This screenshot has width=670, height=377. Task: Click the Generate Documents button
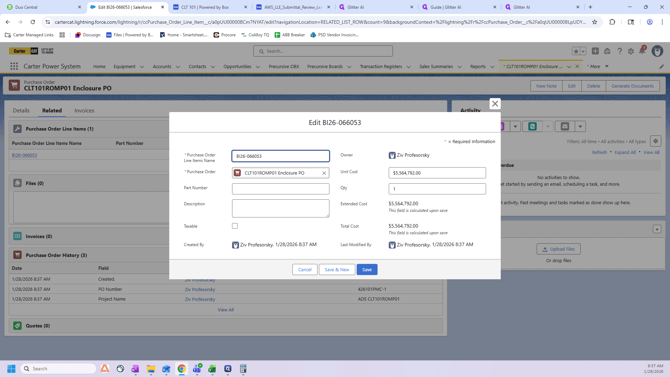click(633, 86)
